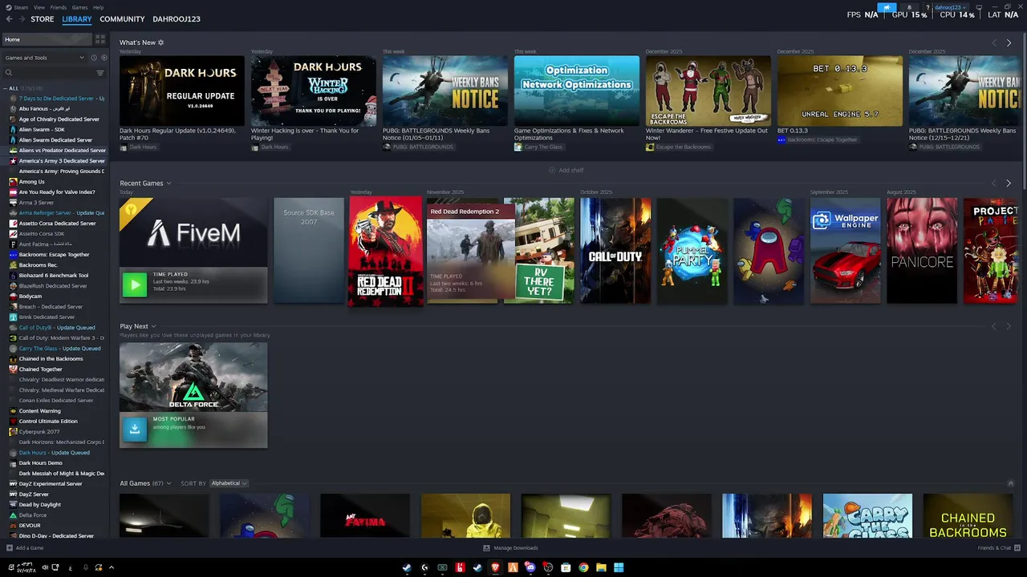
Task: Click the Windows Start button
Action: tap(619, 567)
